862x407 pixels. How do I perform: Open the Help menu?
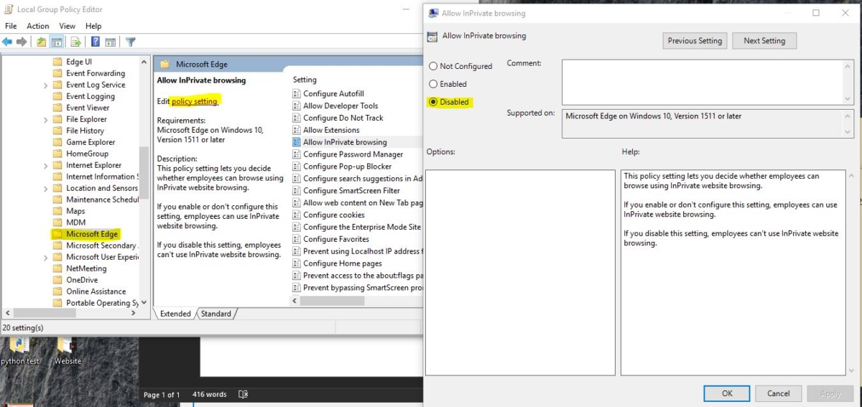93,26
